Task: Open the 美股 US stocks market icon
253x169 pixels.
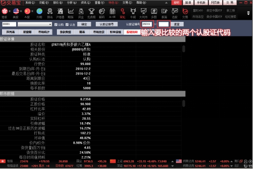Action: 16,13
